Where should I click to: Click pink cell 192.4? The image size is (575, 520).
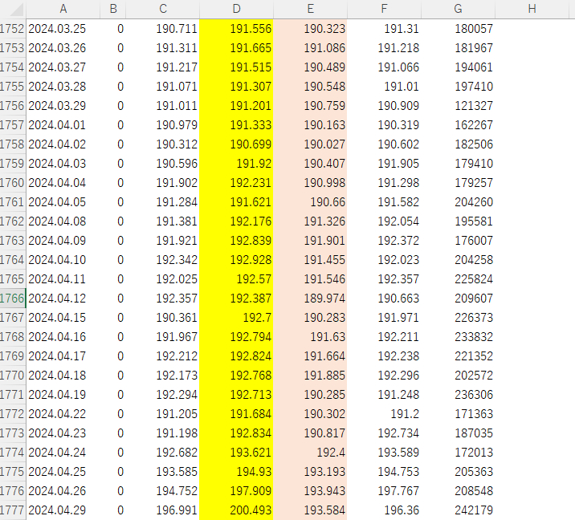click(x=310, y=453)
